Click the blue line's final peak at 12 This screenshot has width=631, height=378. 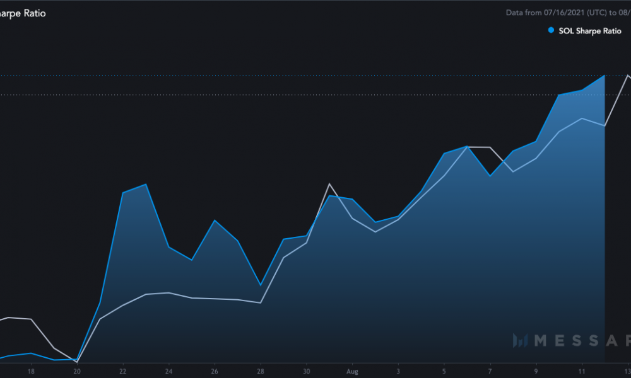point(604,75)
